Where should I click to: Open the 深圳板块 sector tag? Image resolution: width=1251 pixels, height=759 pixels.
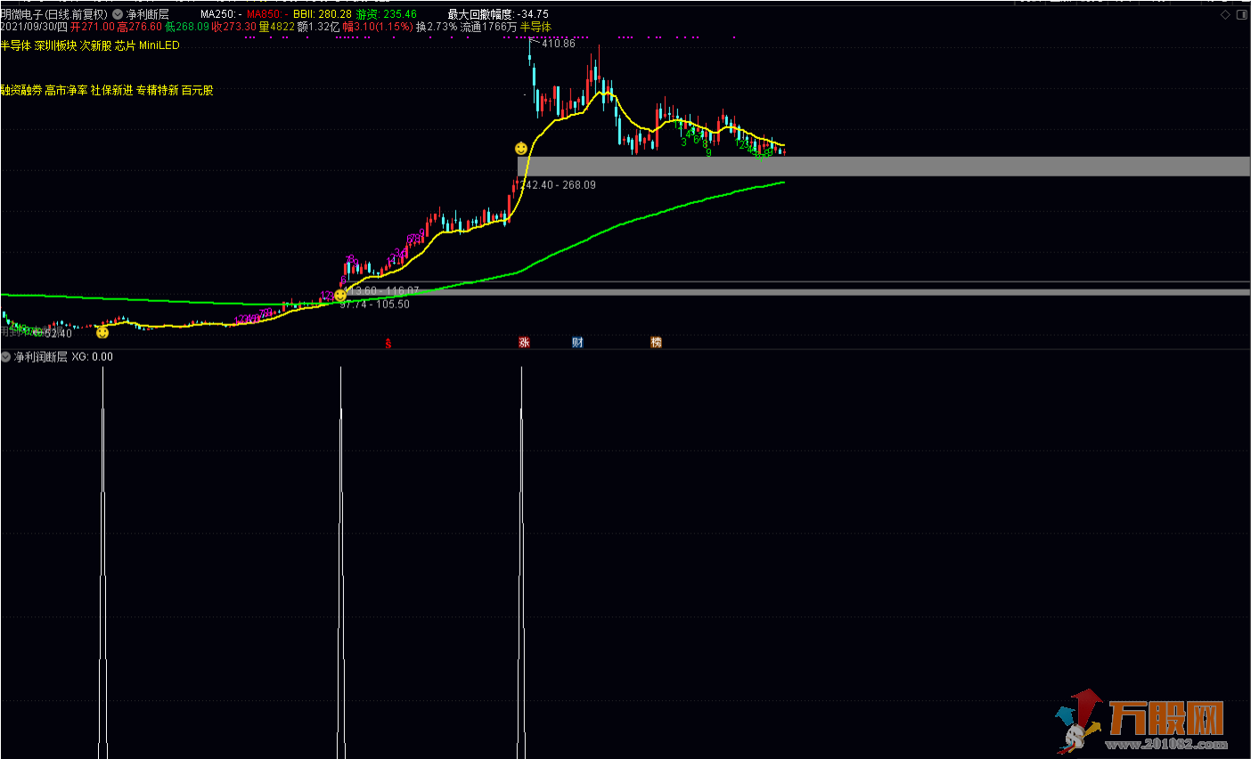tap(55, 45)
